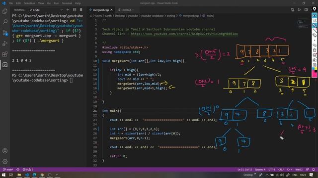Pick the yellow color swatch

click(316, 69)
